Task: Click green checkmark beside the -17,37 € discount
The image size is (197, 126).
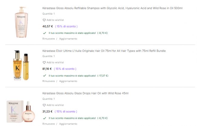Action: coord(44,75)
